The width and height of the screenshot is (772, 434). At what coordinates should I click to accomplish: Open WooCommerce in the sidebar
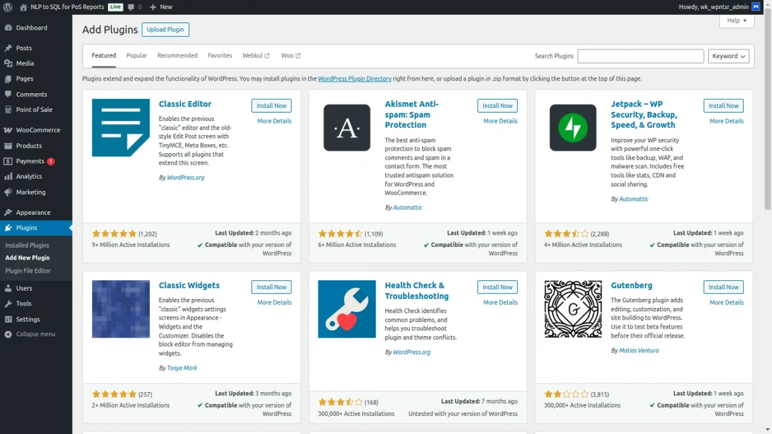point(38,130)
